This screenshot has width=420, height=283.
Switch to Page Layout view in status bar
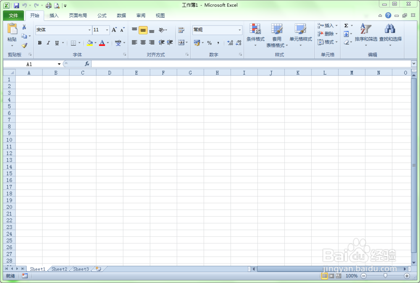[332, 276]
